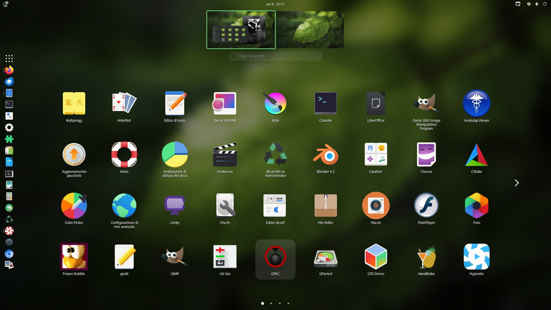
Task: Open the Caratteri app
Action: (x=376, y=155)
